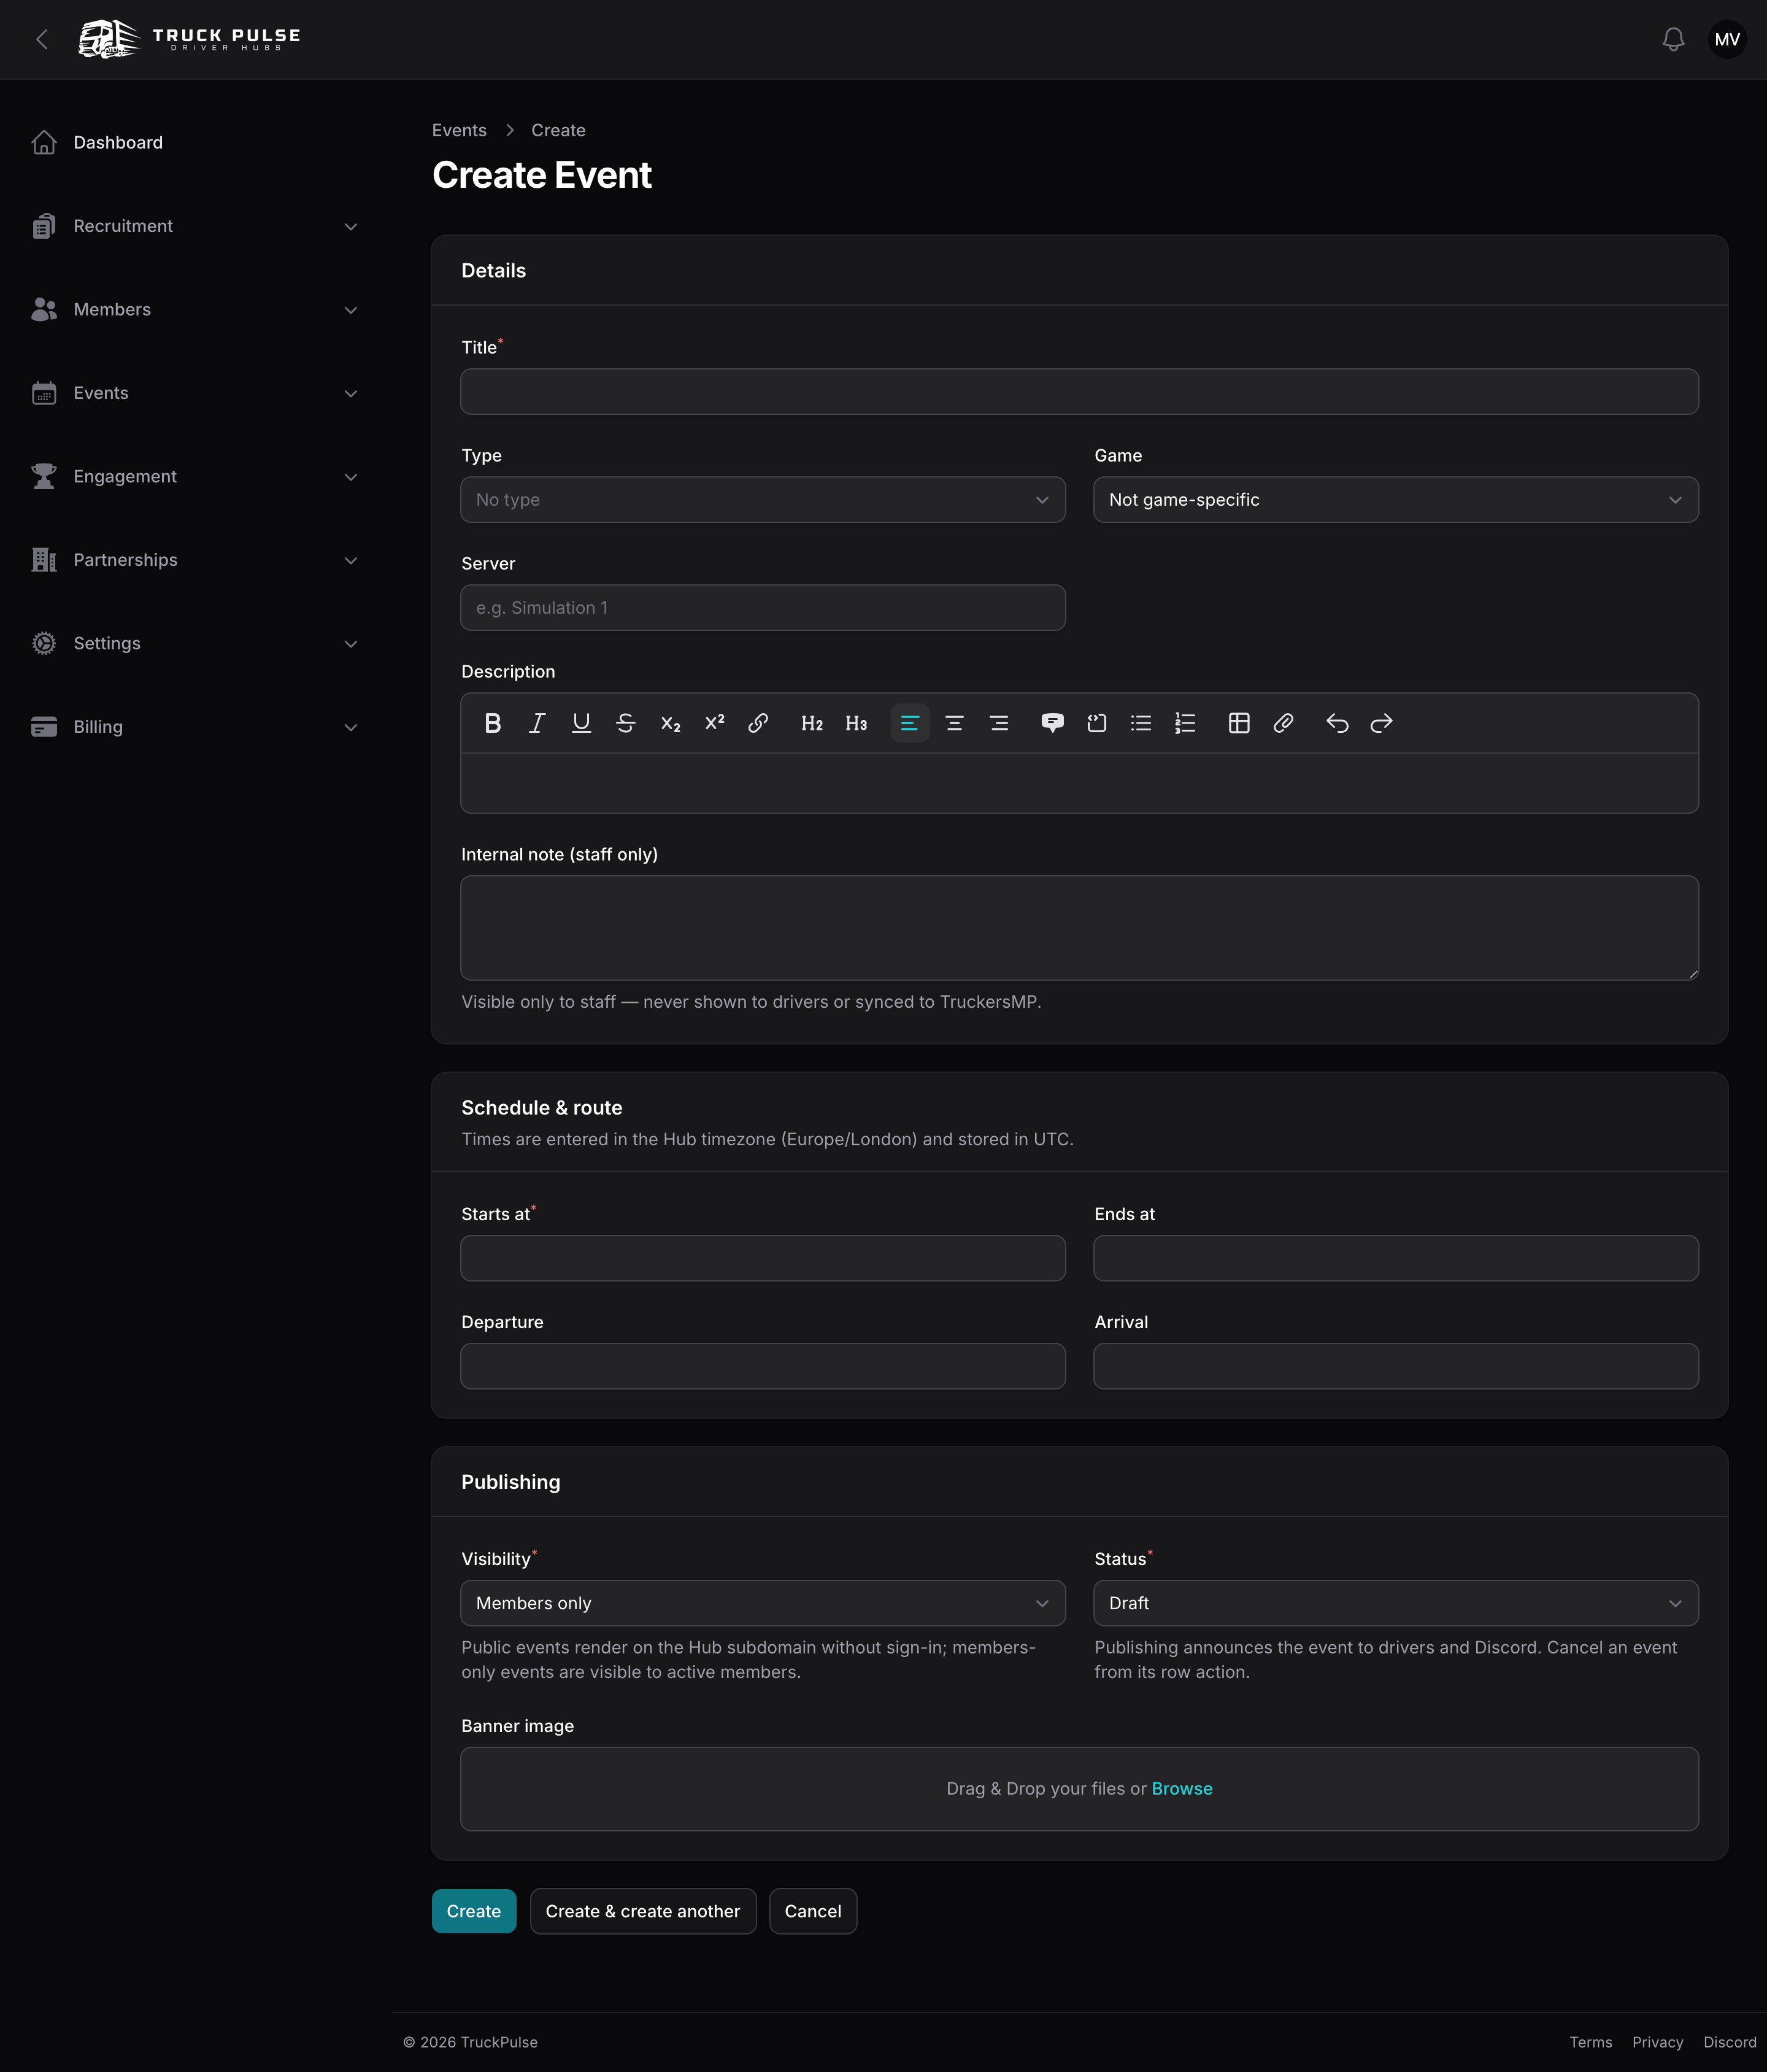The height and width of the screenshot is (2072, 1767).
Task: Open the Type dropdown
Action: click(763, 499)
